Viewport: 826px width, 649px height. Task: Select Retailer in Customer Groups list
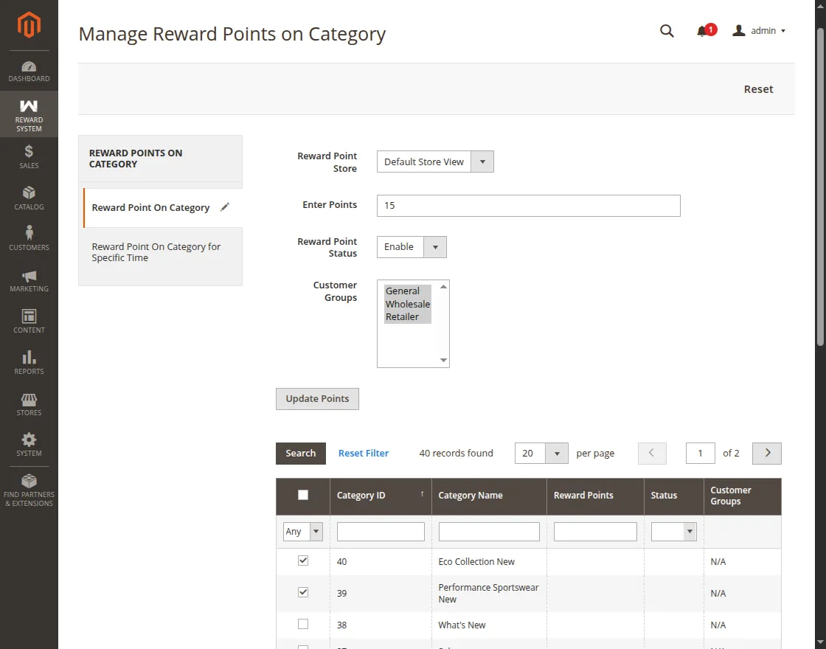[407, 316]
